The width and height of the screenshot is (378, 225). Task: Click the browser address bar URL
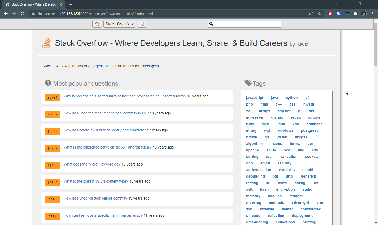point(106,14)
